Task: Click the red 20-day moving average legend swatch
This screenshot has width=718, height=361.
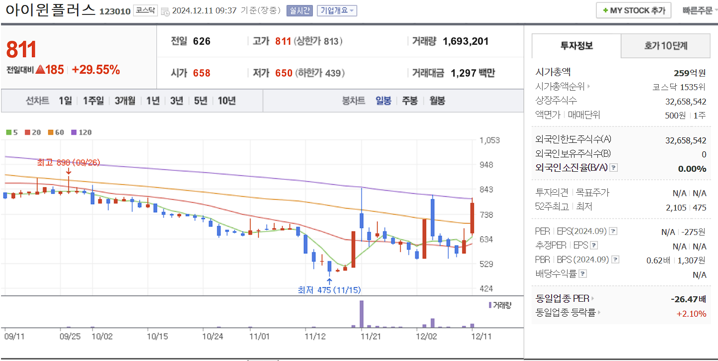Action: point(27,132)
